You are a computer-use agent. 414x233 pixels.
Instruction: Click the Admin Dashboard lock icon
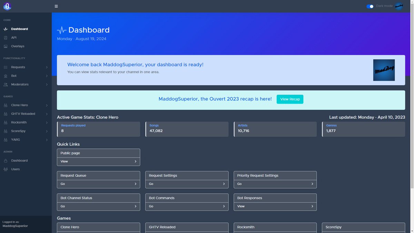[6, 161]
